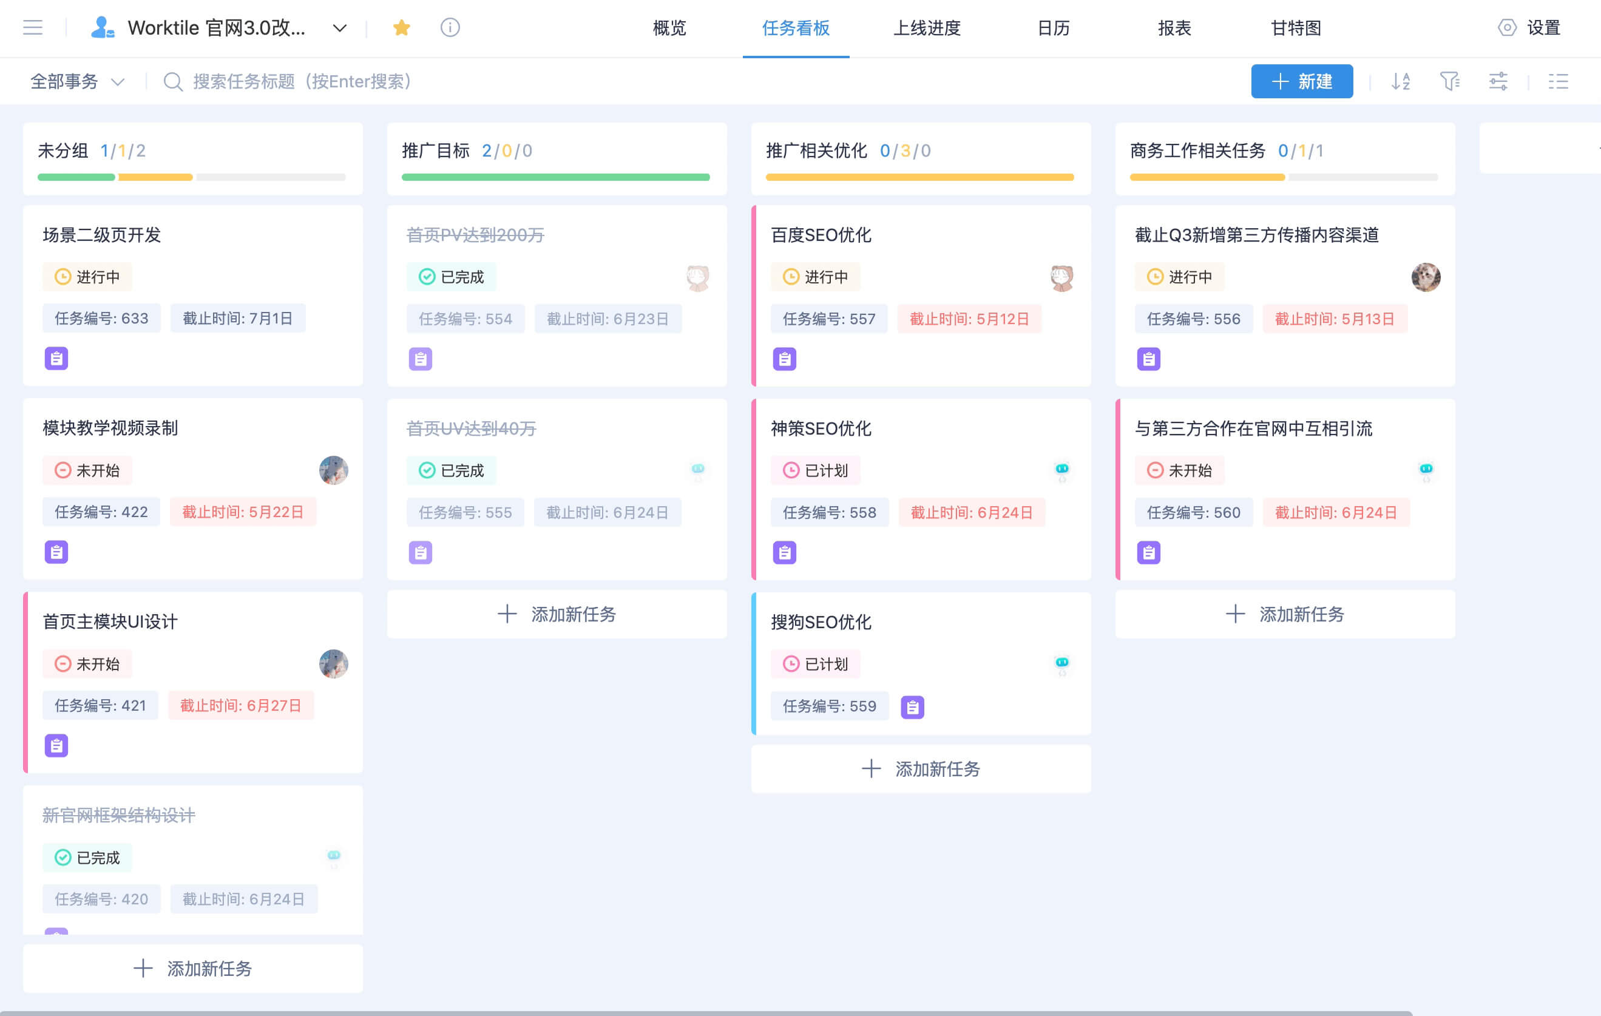Add new task under 推广目标 column
Image resolution: width=1601 pixels, height=1016 pixels.
tap(557, 614)
